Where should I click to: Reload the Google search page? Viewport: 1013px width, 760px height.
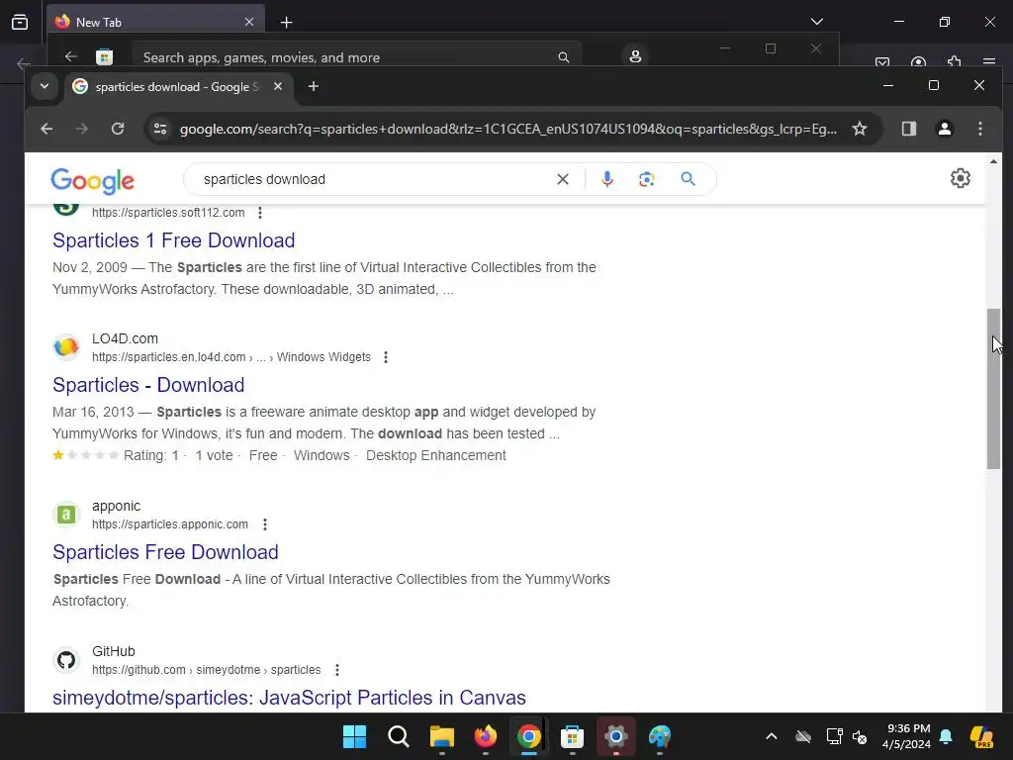[x=118, y=129]
